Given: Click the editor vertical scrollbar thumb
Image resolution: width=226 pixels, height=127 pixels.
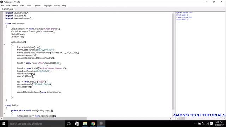Looking at the screenshot, I should click(x=173, y=62).
